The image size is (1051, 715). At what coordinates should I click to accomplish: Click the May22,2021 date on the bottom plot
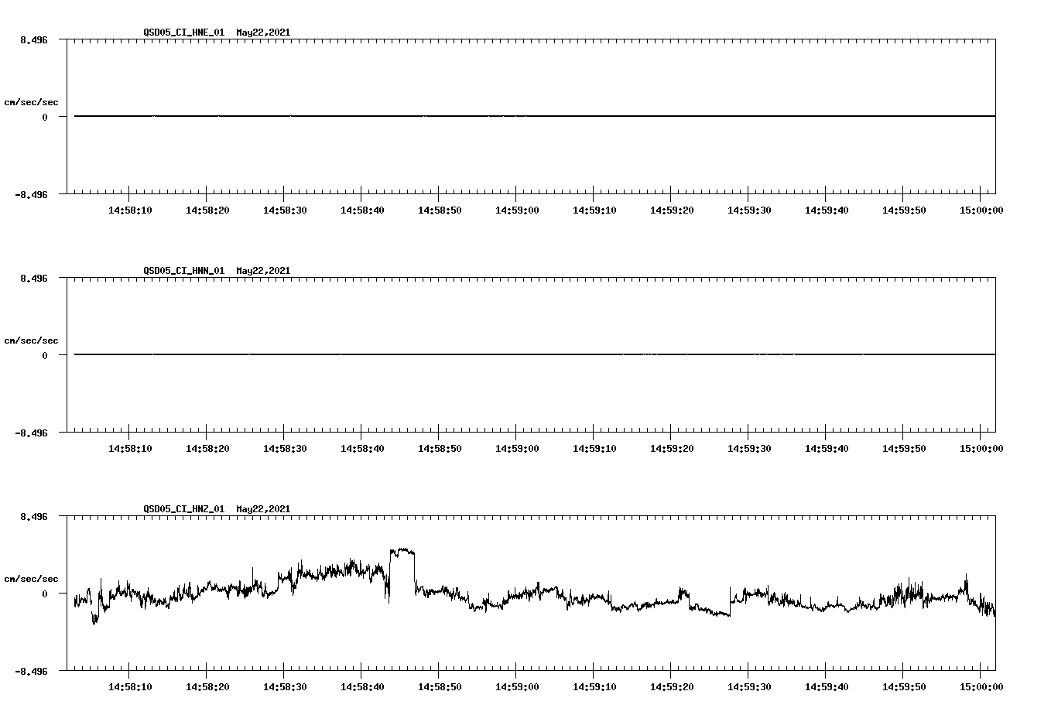[262, 509]
